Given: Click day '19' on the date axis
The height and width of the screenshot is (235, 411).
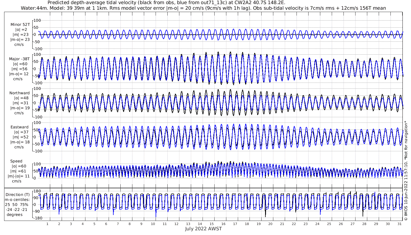Looking at the screenshot, I should click(x=258, y=224).
